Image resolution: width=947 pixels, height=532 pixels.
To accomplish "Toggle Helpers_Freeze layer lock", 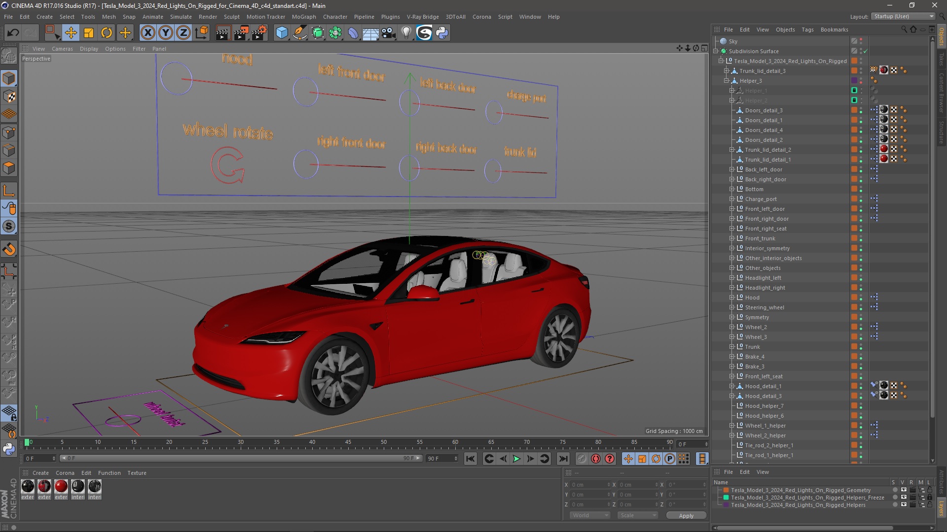I will pyautogui.click(x=929, y=498).
